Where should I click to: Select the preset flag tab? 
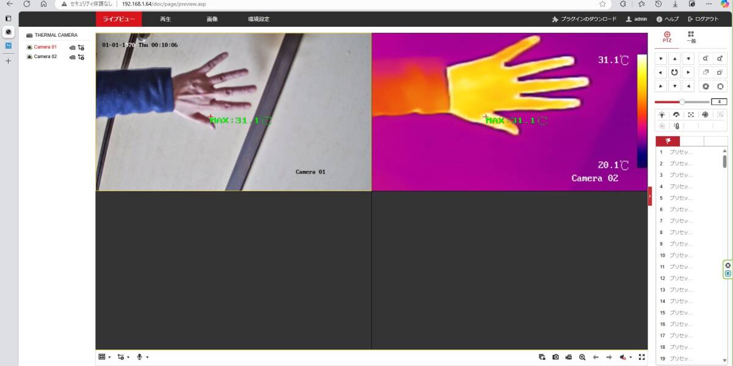(x=668, y=141)
